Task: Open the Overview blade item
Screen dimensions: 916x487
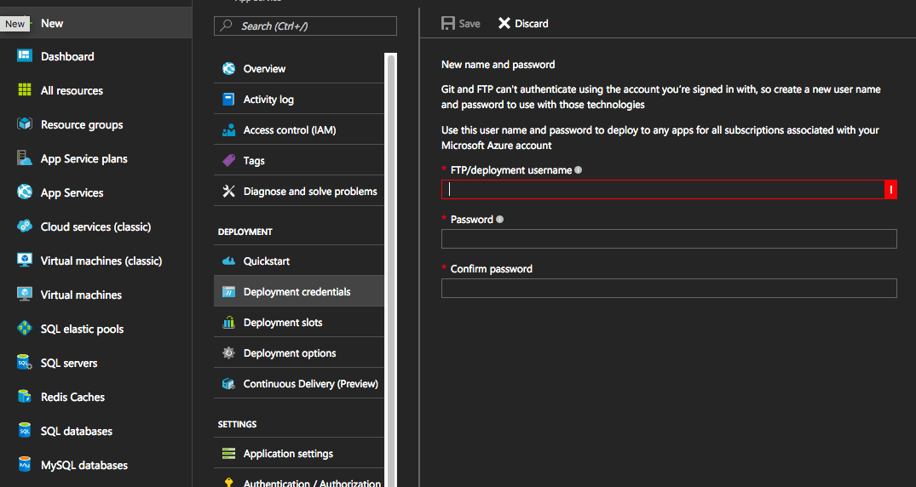Action: click(x=299, y=68)
